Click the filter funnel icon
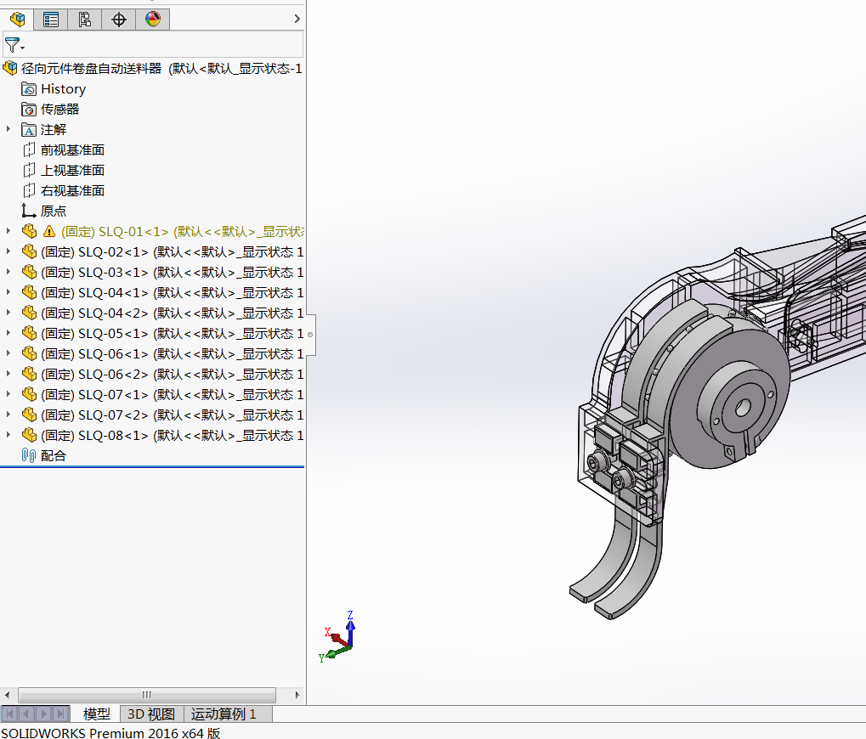Viewport: 866px width, 739px height. [x=12, y=45]
